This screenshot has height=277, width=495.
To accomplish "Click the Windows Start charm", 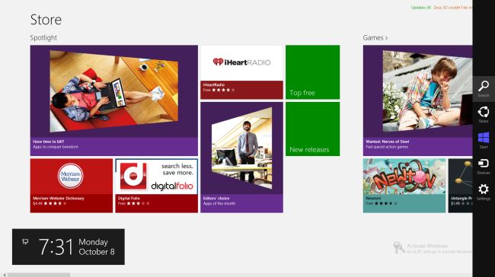I will point(484,140).
